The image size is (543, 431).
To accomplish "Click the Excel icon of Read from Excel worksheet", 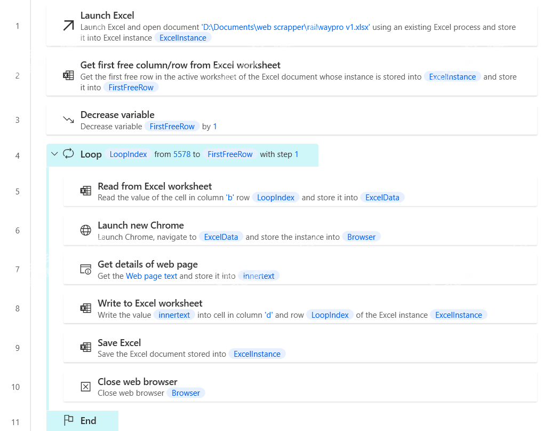I will click(x=86, y=191).
